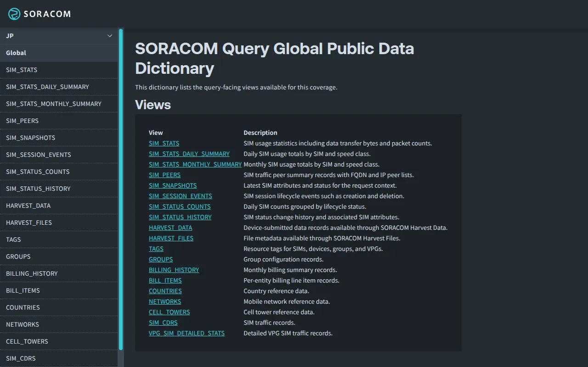Viewport: 588px width, 367px height.
Task: Follow the SIM_STATS table link
Action: coord(164,143)
